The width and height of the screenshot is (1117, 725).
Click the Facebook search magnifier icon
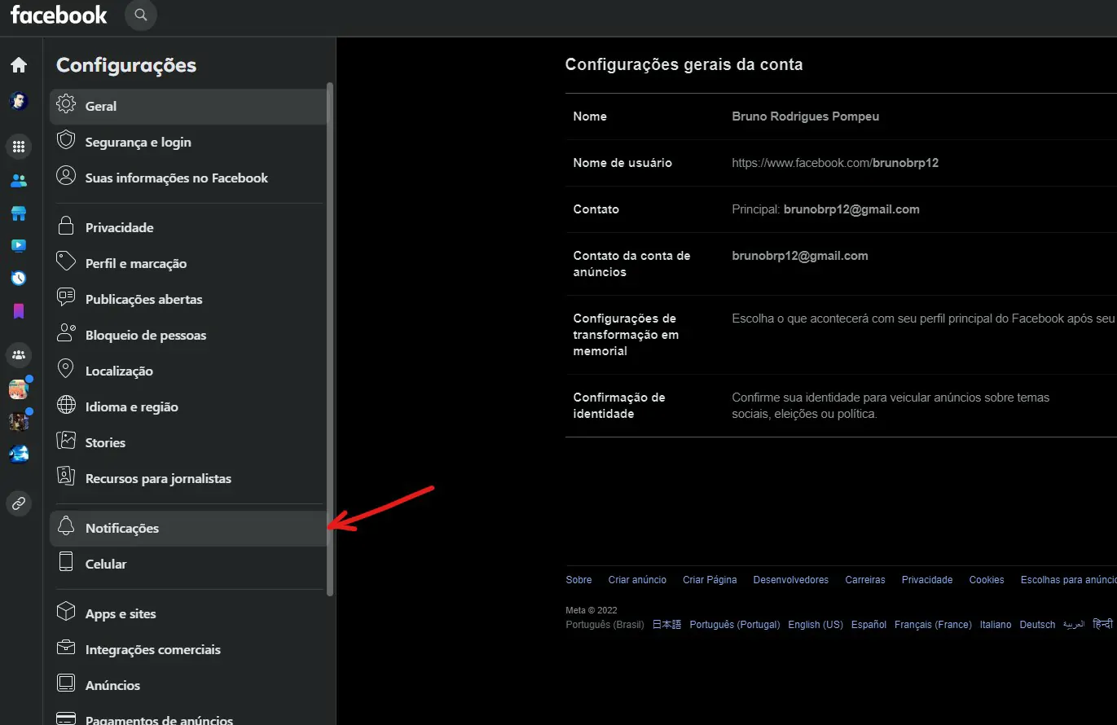pos(141,15)
